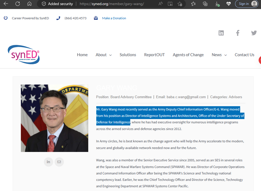Open the Browser essentials heartbeat icon
Viewport: 261px width, 191px height.
click(229, 4)
